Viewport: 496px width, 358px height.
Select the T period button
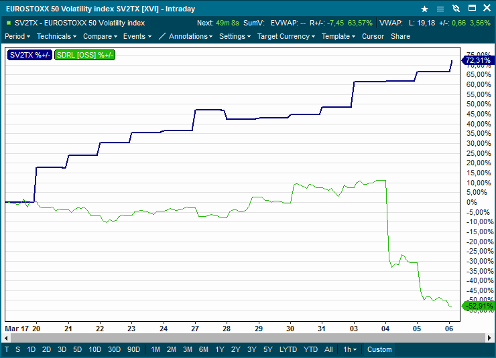[7, 349]
